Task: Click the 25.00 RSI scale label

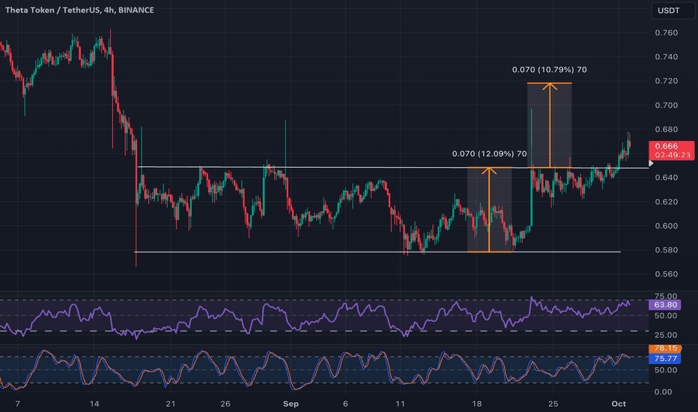Action: [x=666, y=335]
